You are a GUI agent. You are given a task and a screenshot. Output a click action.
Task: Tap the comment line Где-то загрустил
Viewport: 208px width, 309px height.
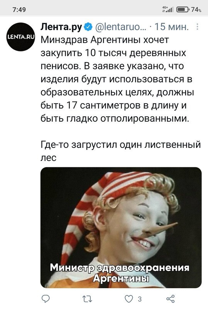pos(120,151)
